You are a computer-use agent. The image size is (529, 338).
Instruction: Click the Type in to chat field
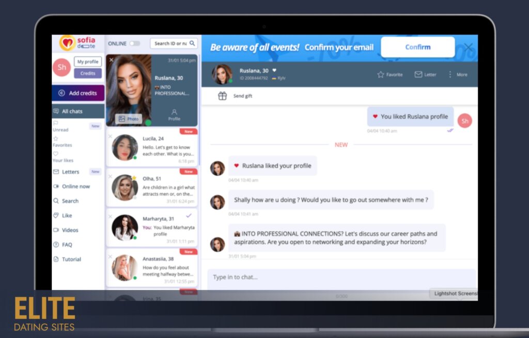341,278
